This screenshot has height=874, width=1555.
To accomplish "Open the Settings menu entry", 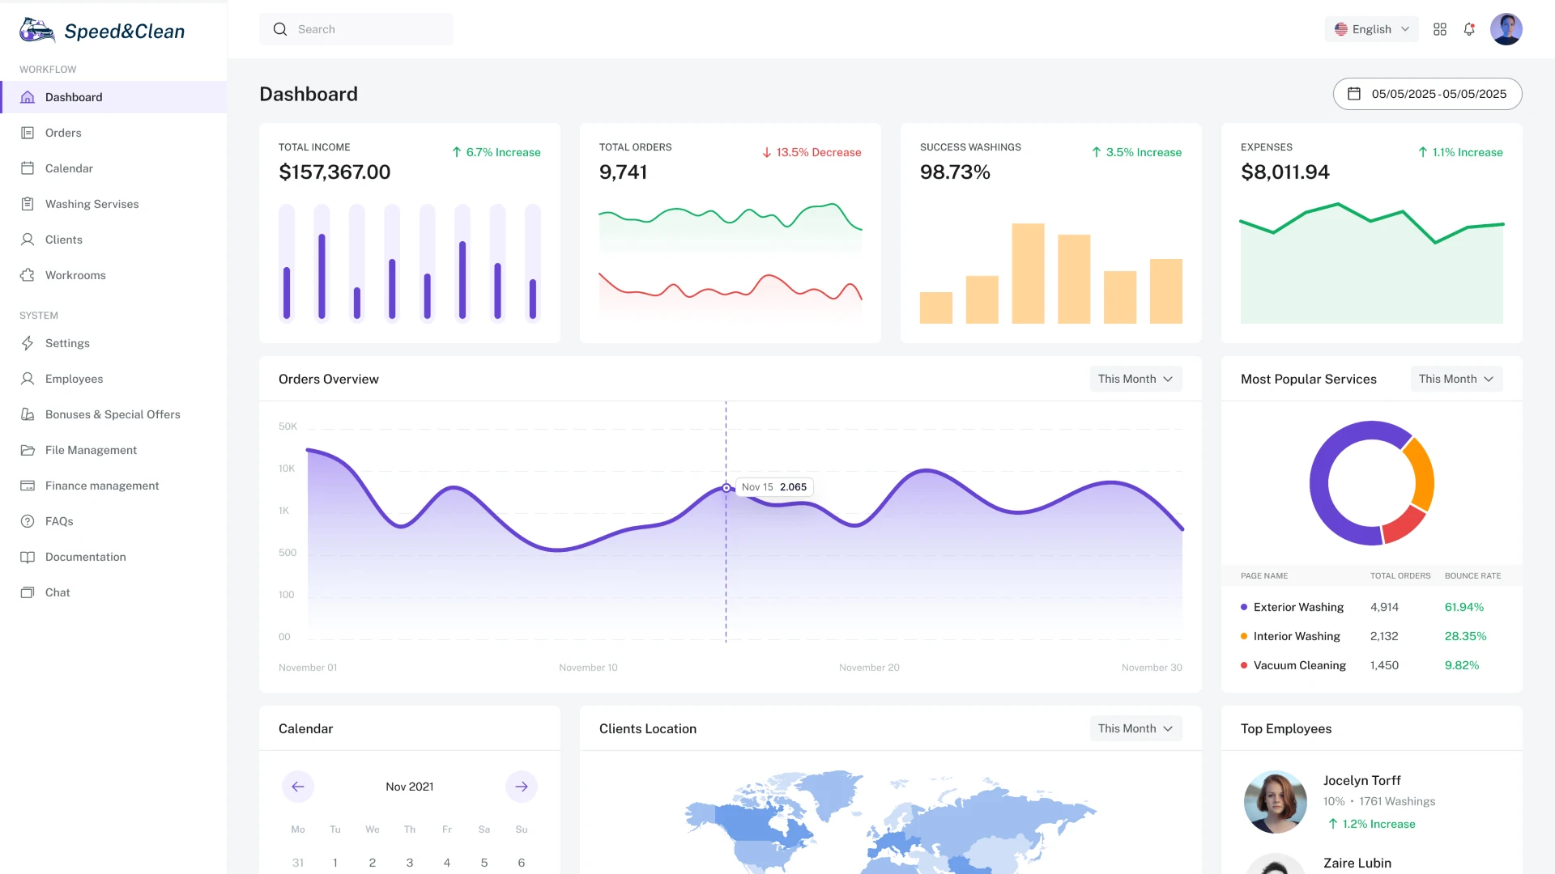I will [x=67, y=343].
